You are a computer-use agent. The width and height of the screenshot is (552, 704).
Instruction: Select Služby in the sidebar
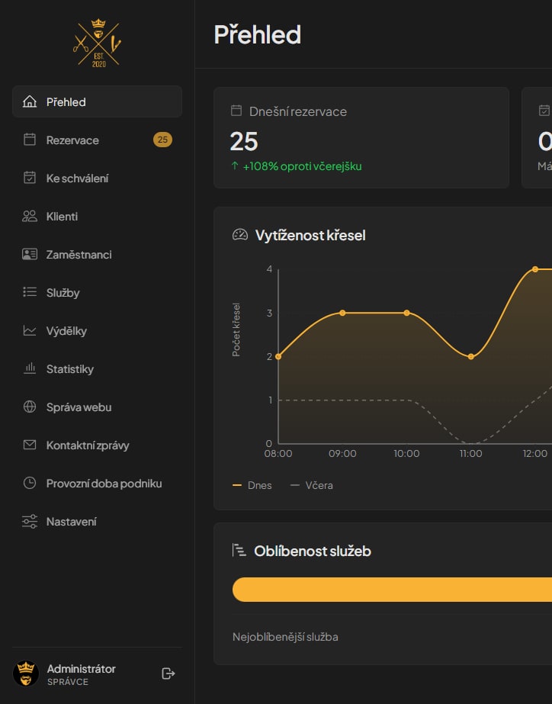[63, 293]
